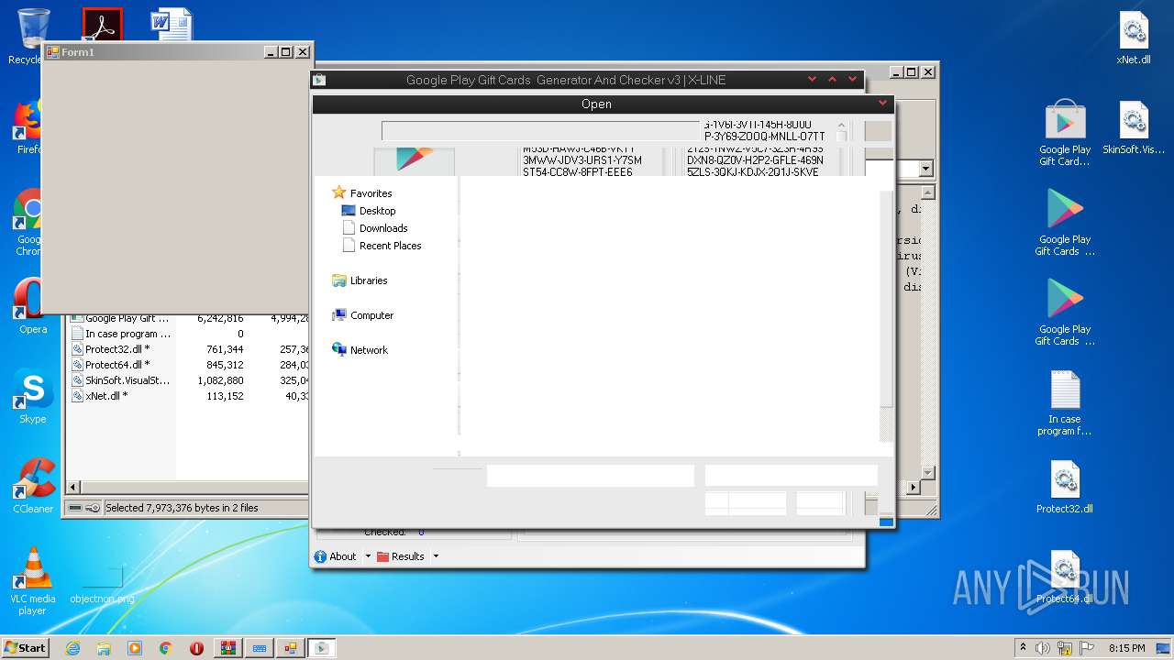
Task: Open Chrome from the taskbar
Action: (165, 648)
